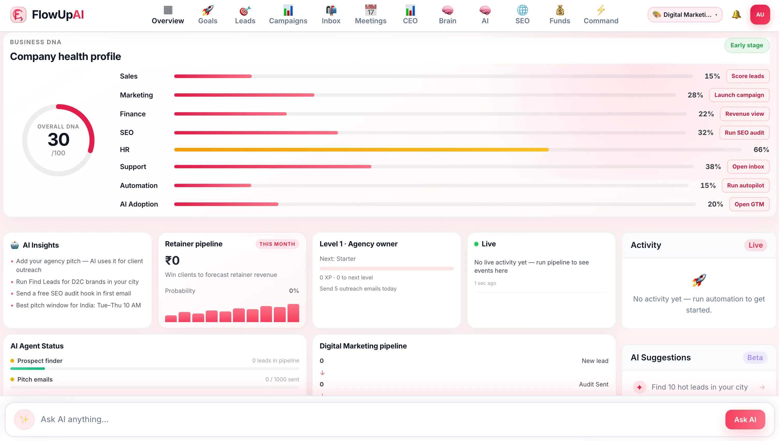This screenshot has height=441, width=779.
Task: Click the Open GTM button
Action: point(749,204)
